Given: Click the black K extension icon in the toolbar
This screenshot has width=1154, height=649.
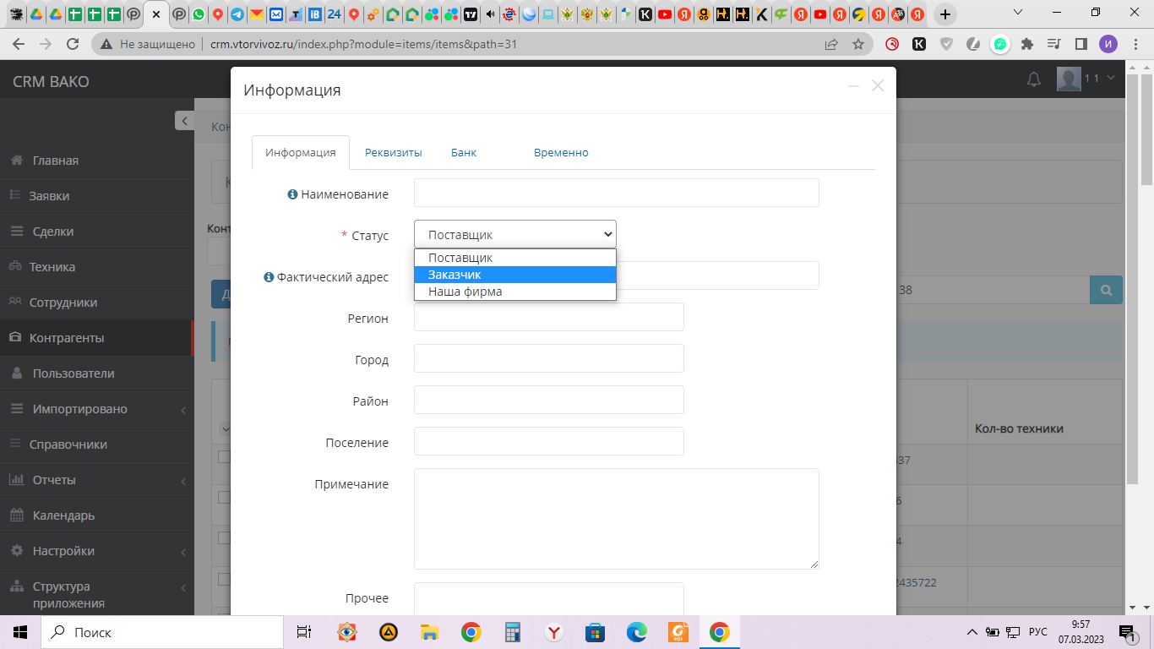Looking at the screenshot, I should (x=919, y=44).
